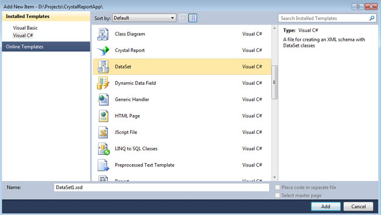Screen dimensions: 381x215
Task: Click the template list scroll-up arrow
Action: pos(274,28)
